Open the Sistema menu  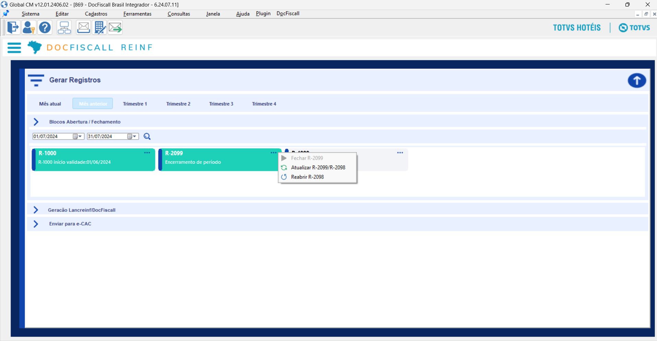[x=31, y=14]
